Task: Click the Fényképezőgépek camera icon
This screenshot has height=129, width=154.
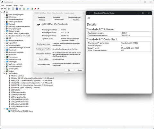Action: click(x=7, y=29)
